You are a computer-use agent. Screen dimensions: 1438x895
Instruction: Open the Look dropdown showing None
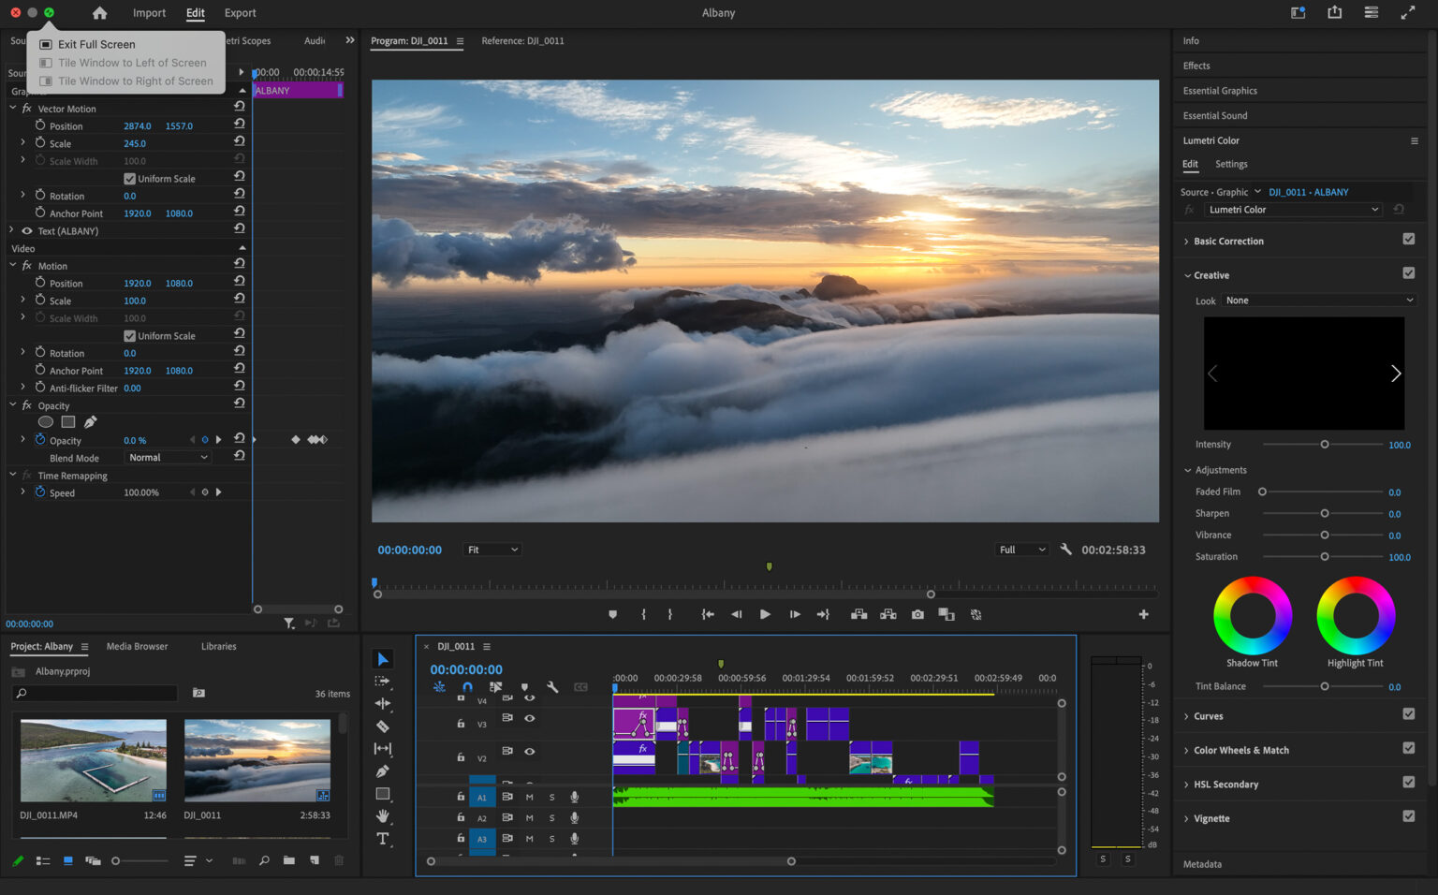click(1316, 301)
